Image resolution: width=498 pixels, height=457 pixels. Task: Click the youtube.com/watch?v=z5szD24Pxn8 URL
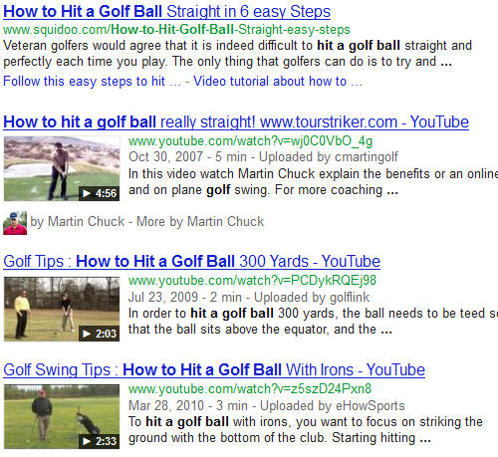point(250,389)
